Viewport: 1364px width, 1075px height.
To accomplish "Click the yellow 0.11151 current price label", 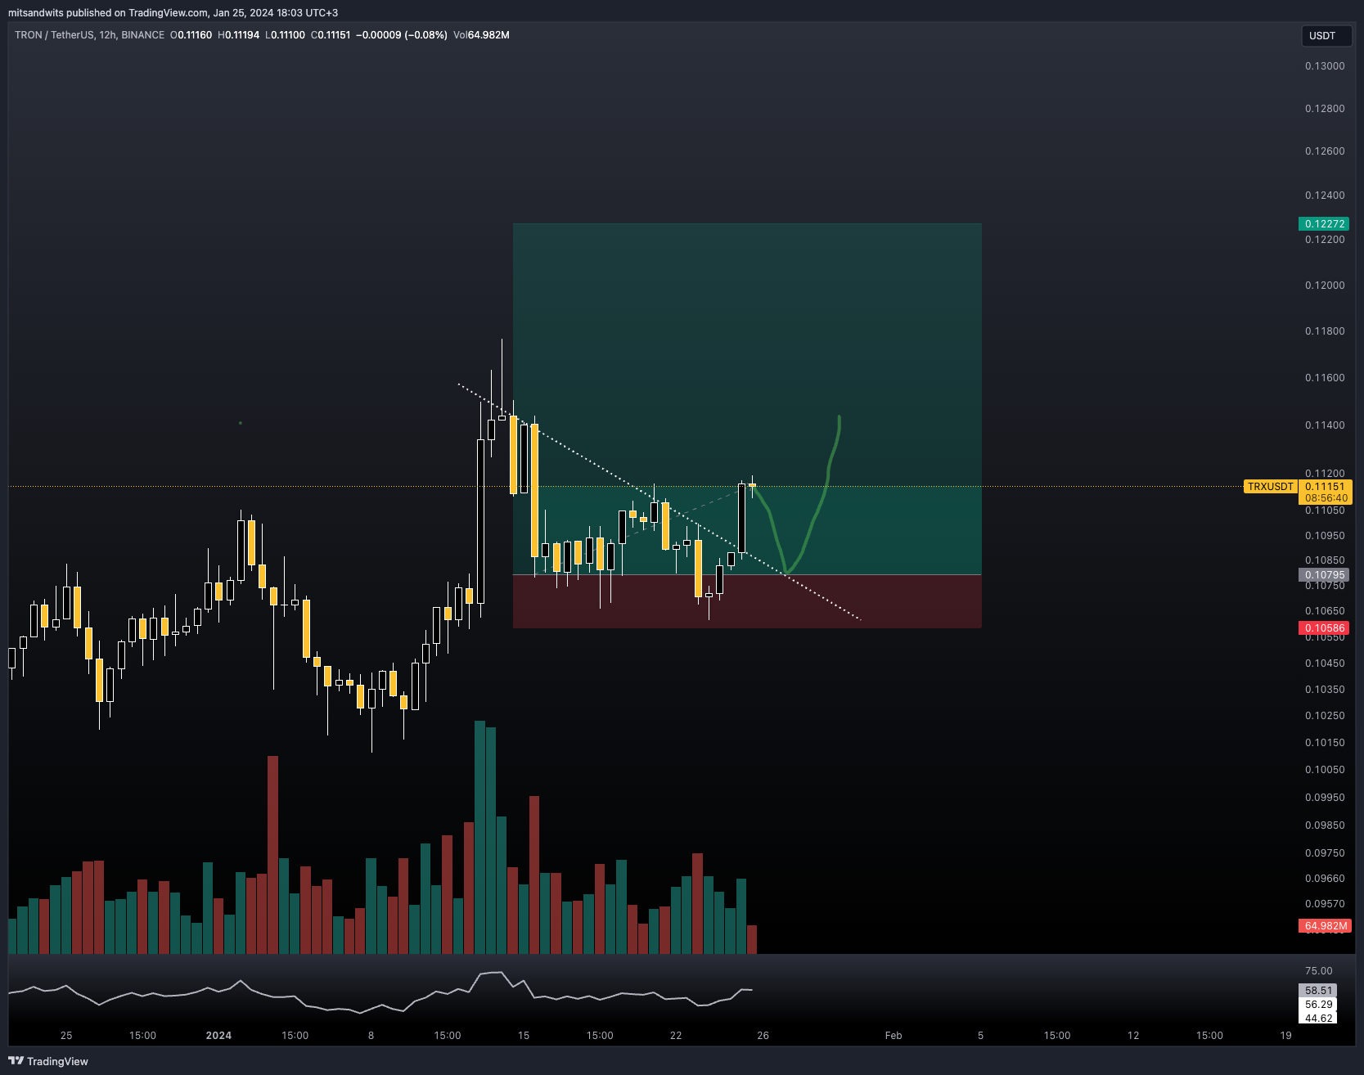I will 1325,486.
